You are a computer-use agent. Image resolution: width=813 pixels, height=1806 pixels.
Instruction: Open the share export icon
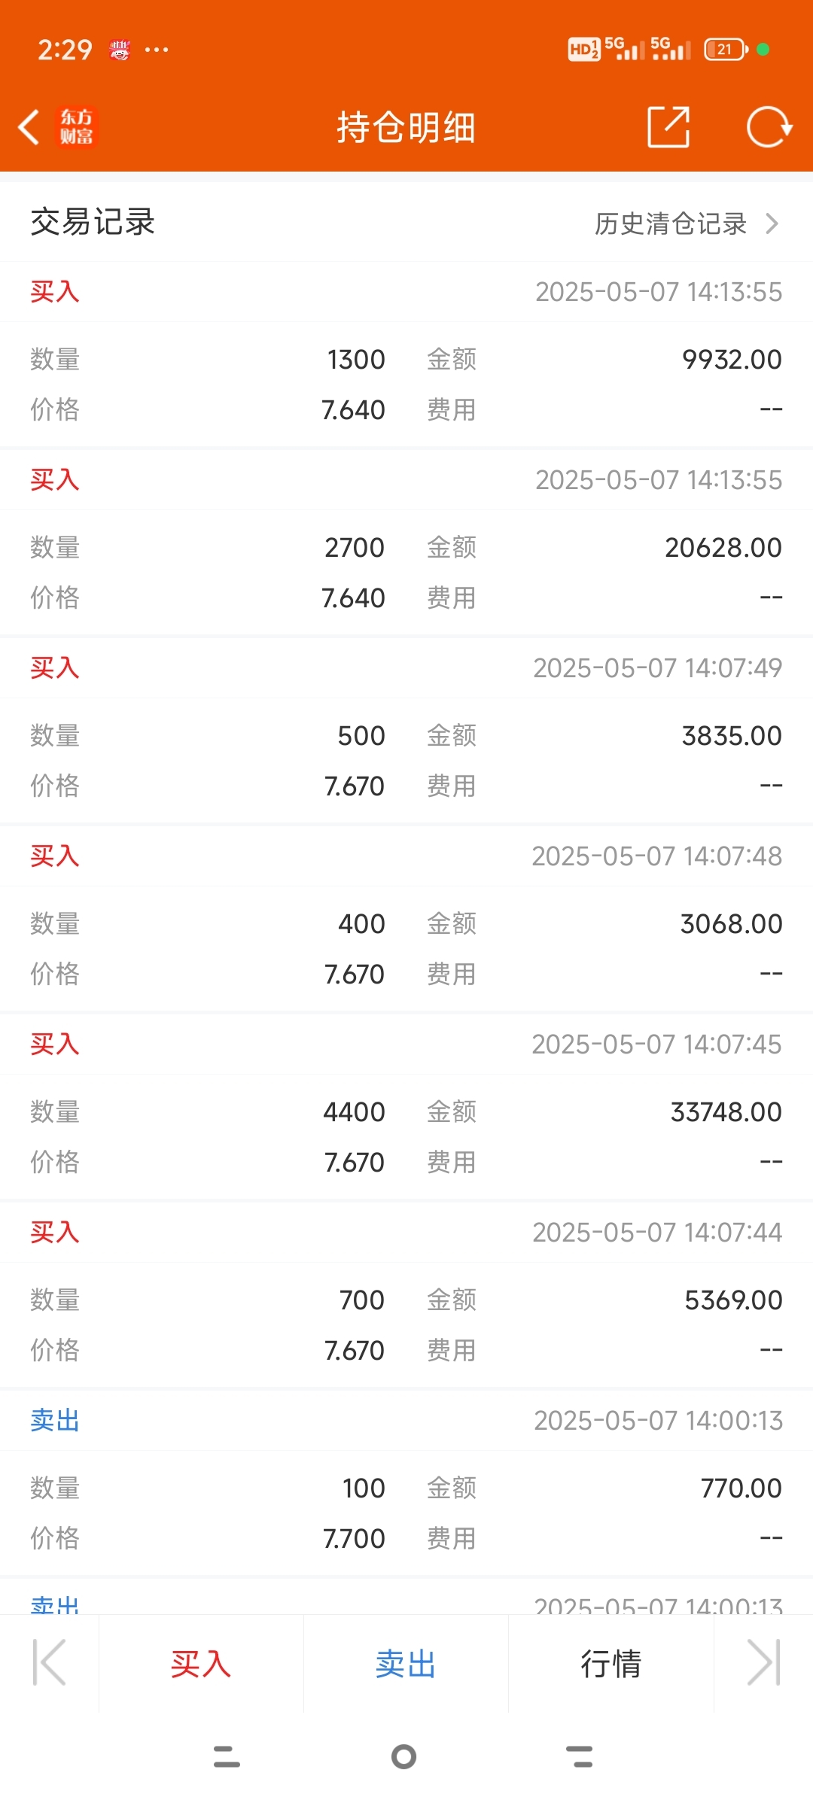[x=668, y=126]
